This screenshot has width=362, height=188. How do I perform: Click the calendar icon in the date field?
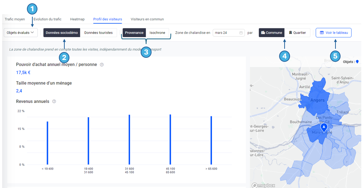(241, 33)
